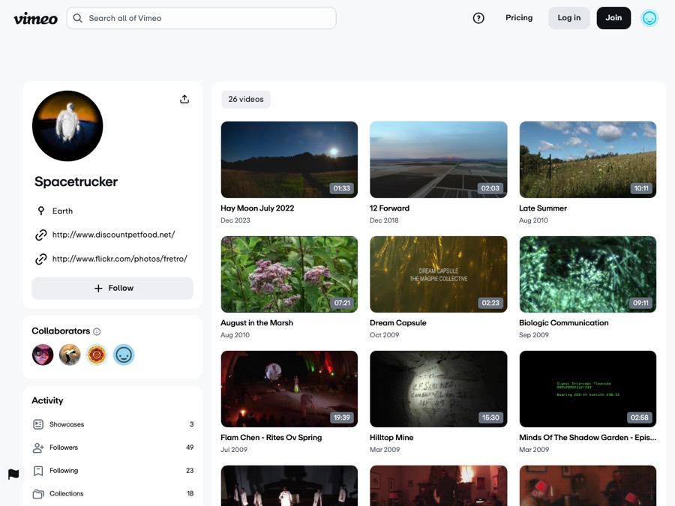Select the bird collaborator avatar
675x506 pixels.
70,355
